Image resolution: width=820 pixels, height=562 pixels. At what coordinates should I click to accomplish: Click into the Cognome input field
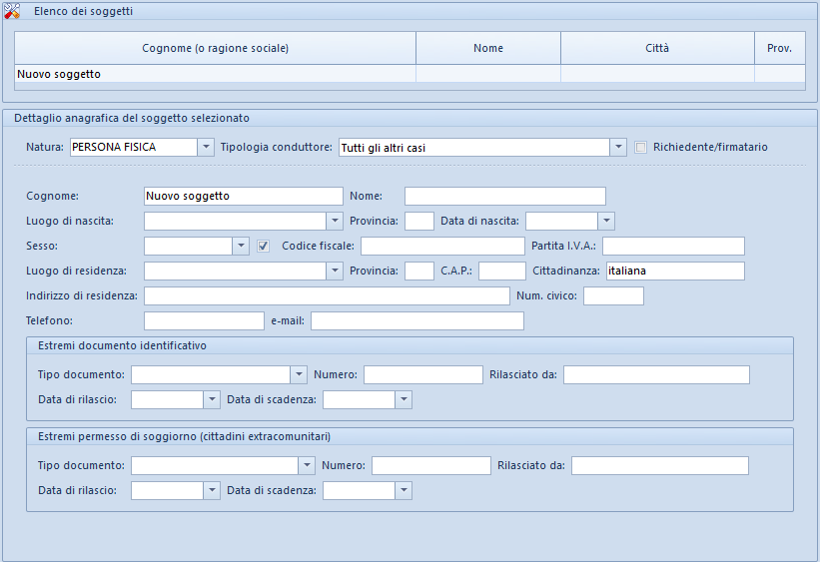(244, 196)
